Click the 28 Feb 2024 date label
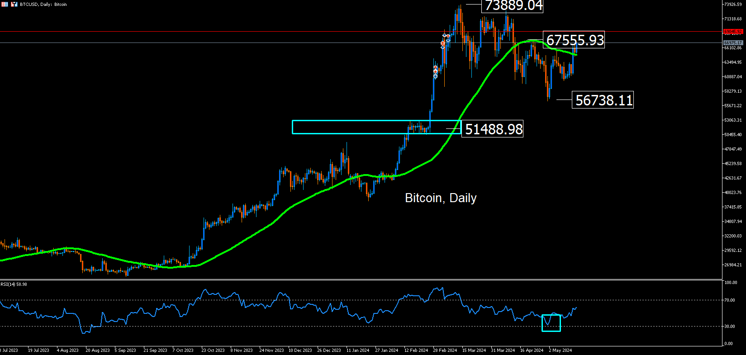This screenshot has height=355, width=746. coord(445,350)
